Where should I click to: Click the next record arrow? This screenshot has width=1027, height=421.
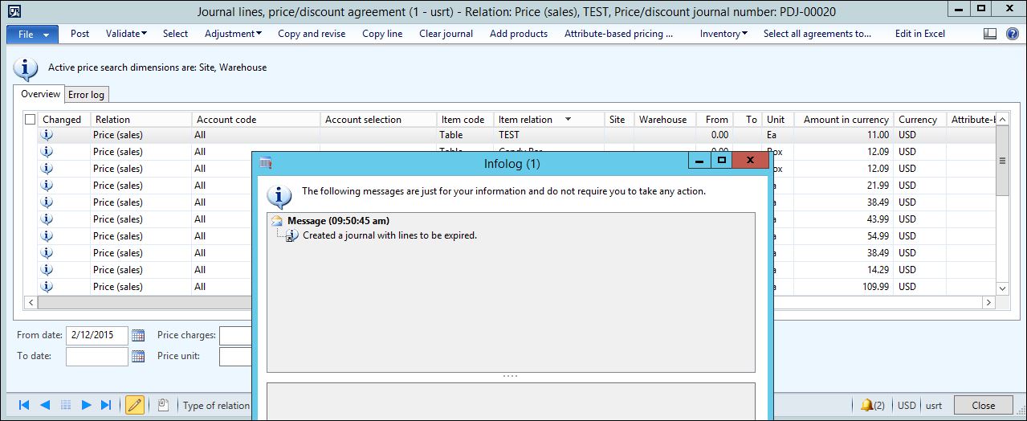tap(86, 405)
